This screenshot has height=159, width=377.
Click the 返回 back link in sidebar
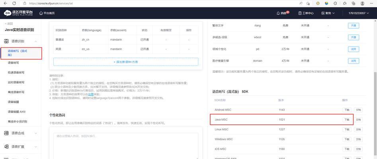pyautogui.click(x=9, y=23)
